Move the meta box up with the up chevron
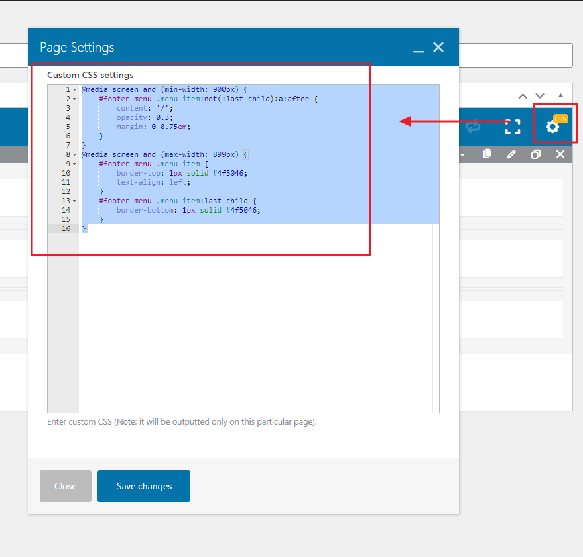Image resolution: width=583 pixels, height=557 pixels. coord(523,96)
